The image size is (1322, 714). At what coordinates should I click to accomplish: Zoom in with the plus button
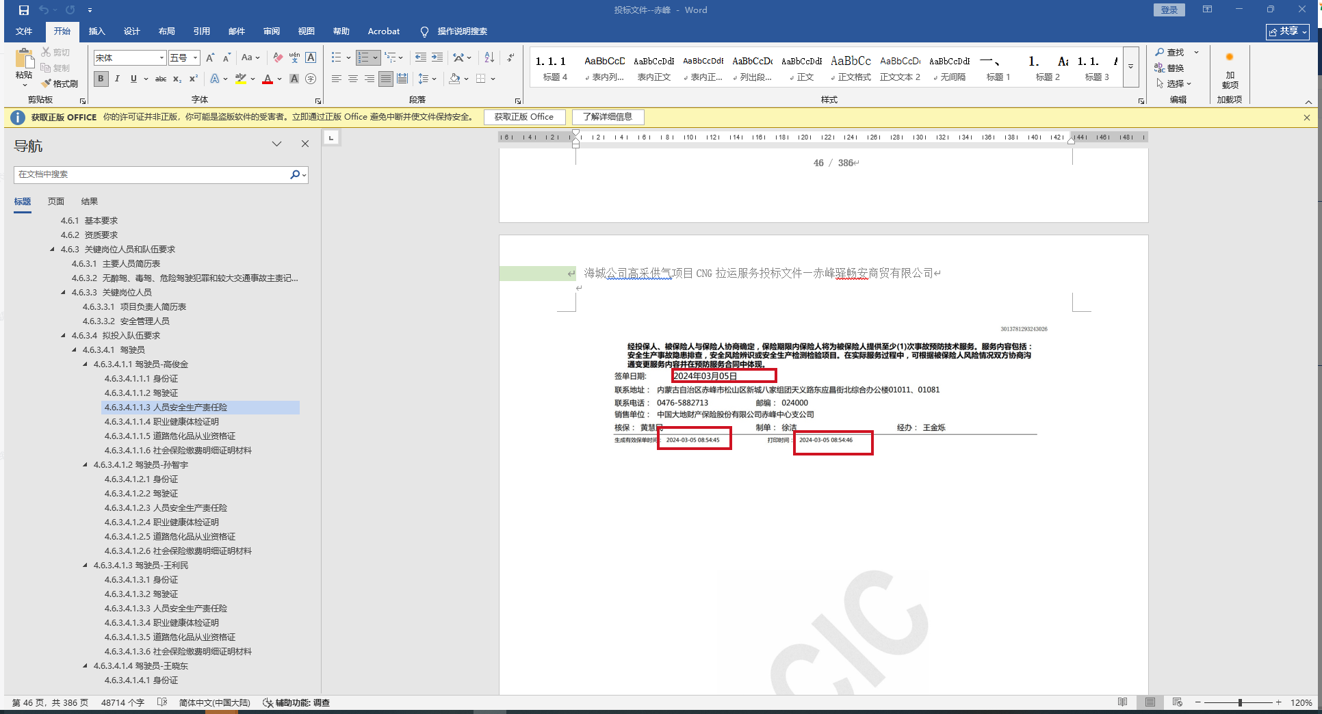click(1278, 702)
